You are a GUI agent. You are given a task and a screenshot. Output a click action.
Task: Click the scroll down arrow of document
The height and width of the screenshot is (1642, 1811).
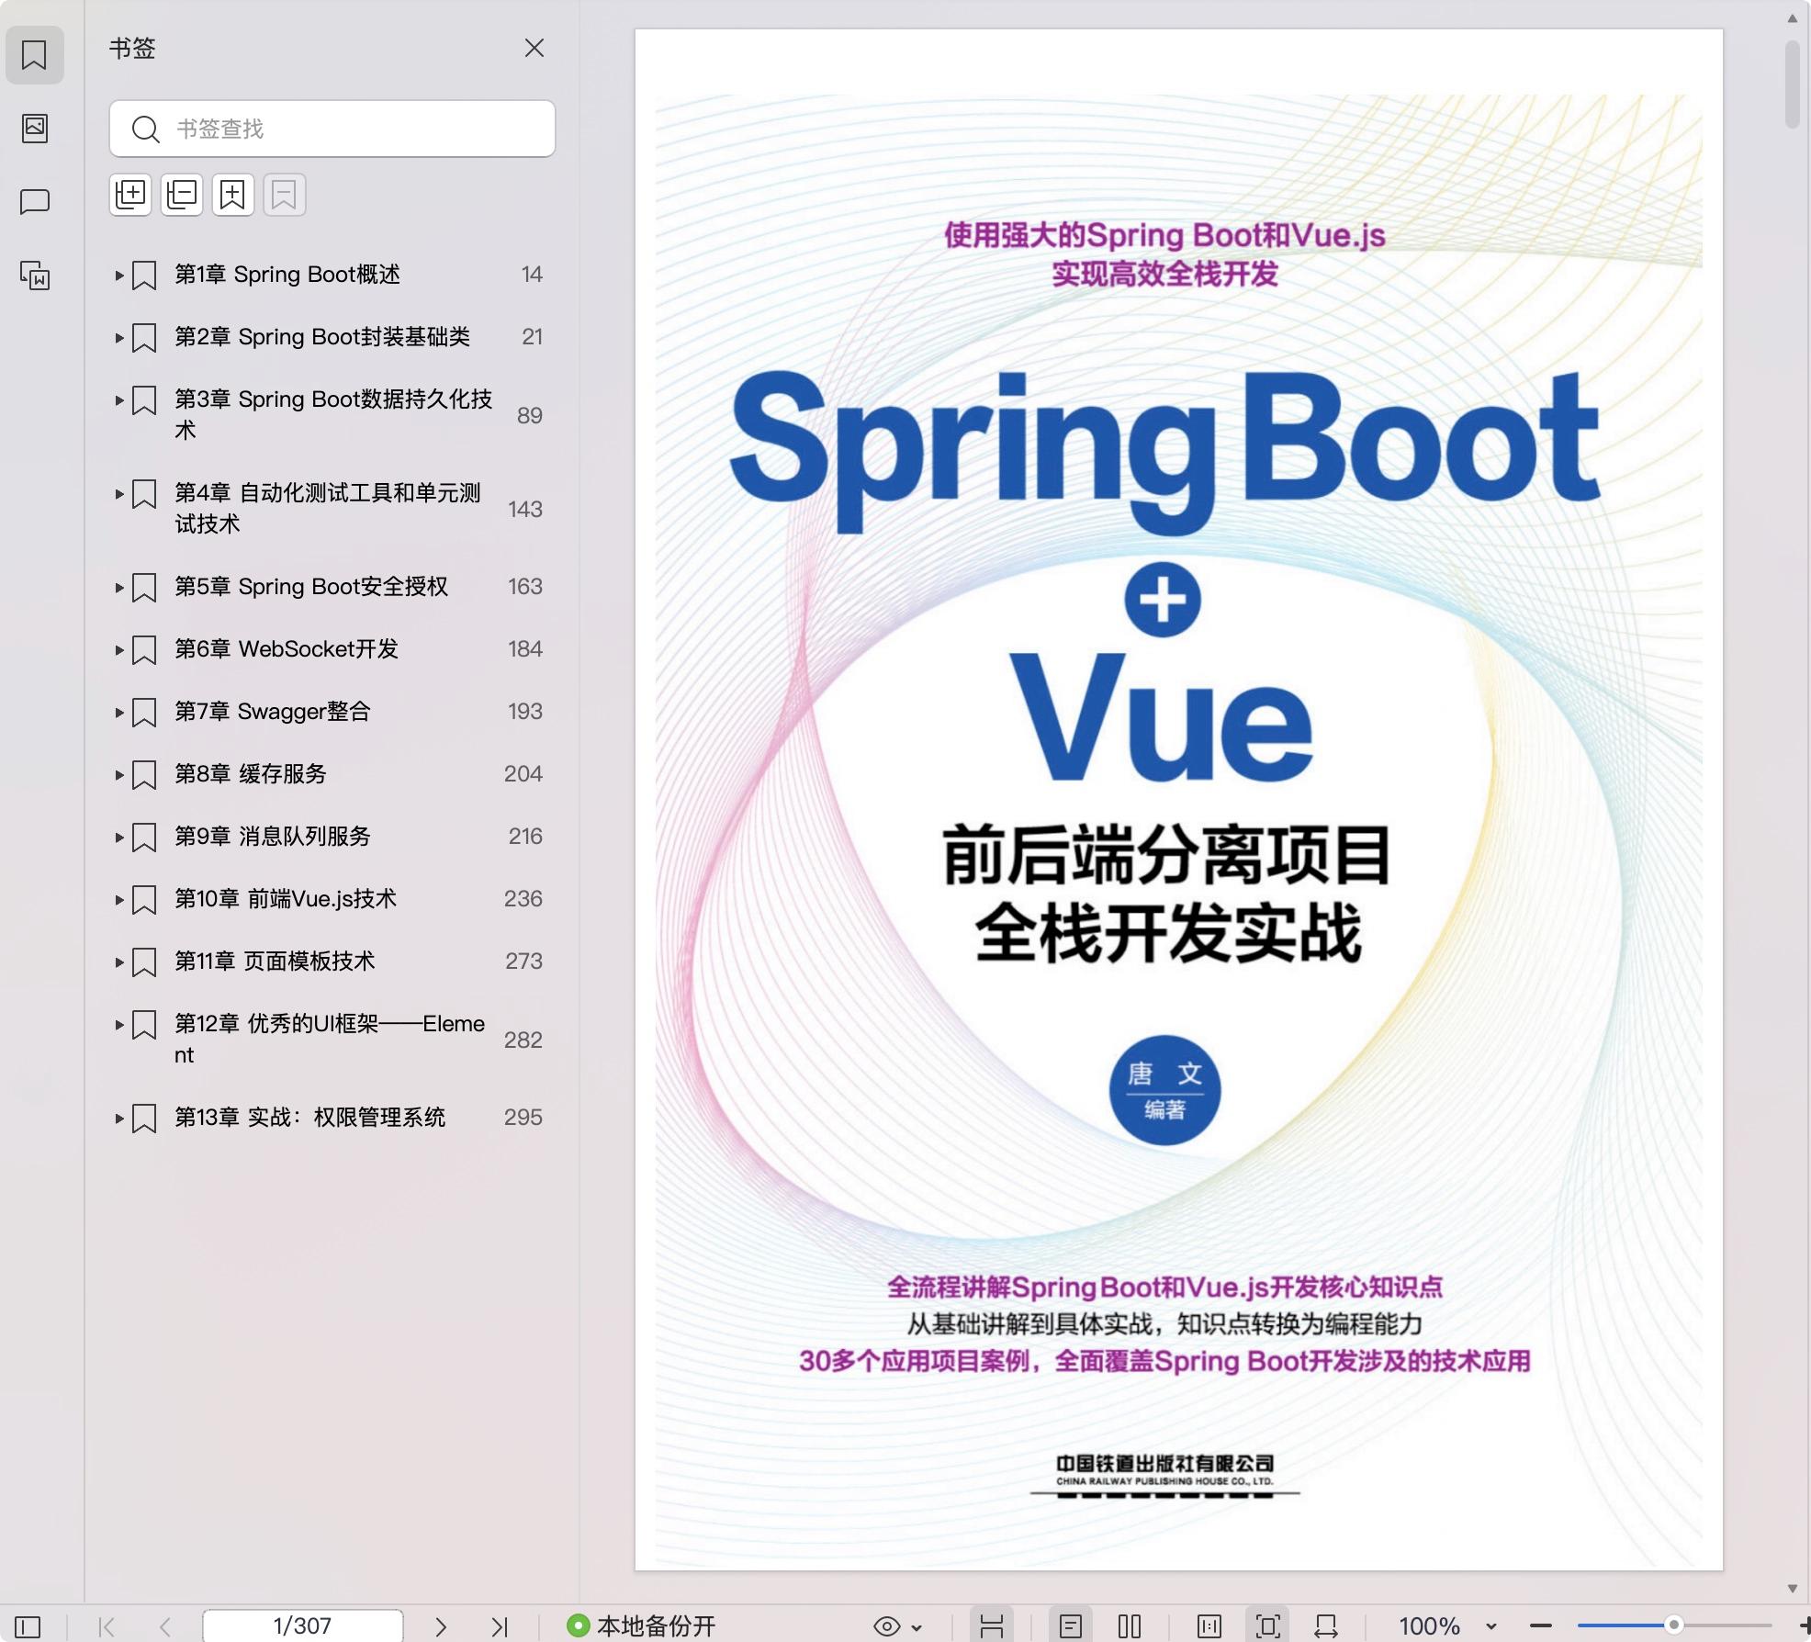tap(1793, 1589)
